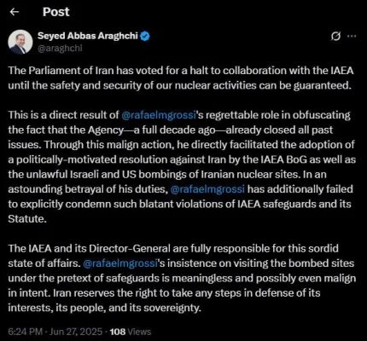367x341 pixels.
Task: Click the display name Seyed Abbas Araghchi
Action: click(x=88, y=36)
